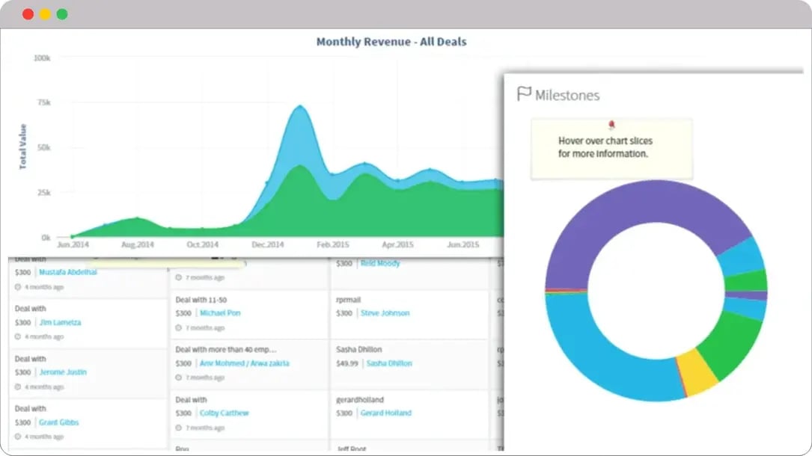Click the 'Total Value' axis label
The width and height of the screenshot is (812, 456).
tap(22, 147)
